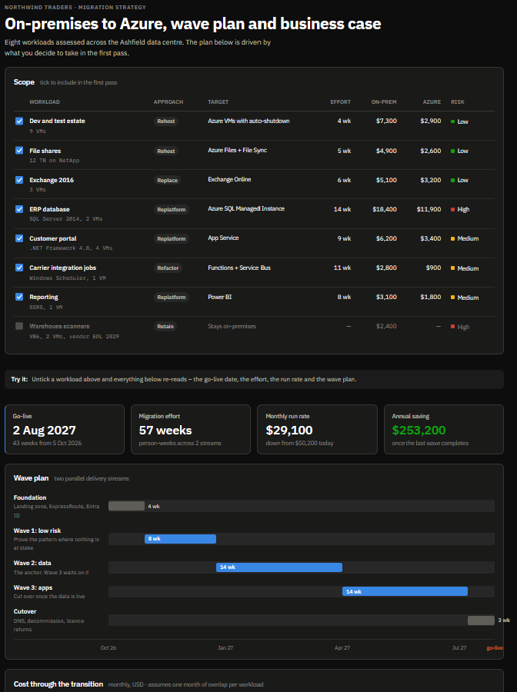517x692 pixels.
Task: Select the Cutover 3 wk bar
Action: coord(481,620)
